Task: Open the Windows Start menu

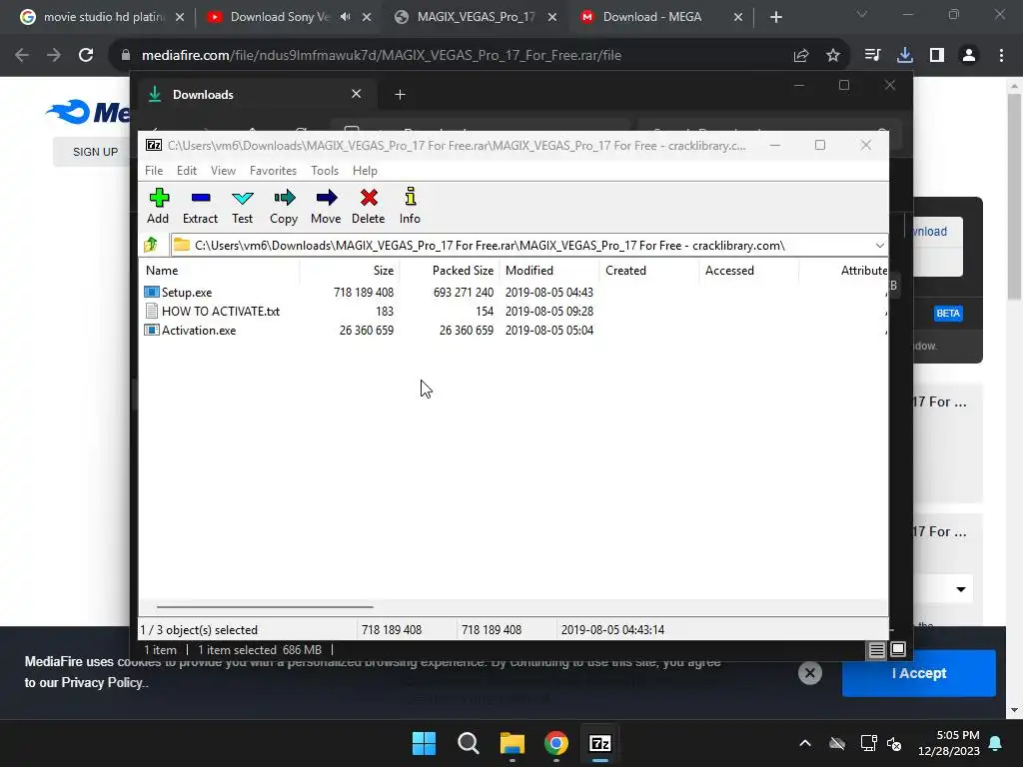Action: point(424,743)
